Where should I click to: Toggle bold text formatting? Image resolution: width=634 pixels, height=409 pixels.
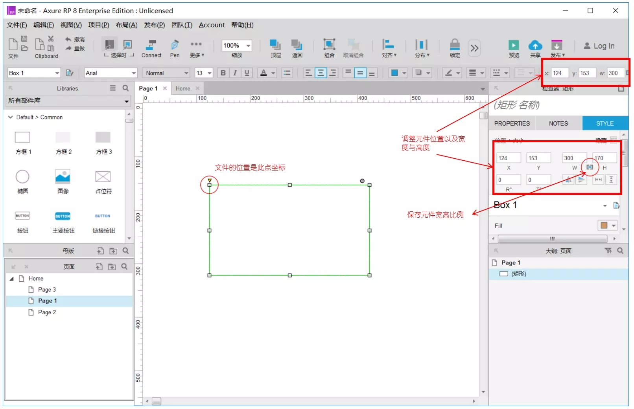pyautogui.click(x=223, y=73)
